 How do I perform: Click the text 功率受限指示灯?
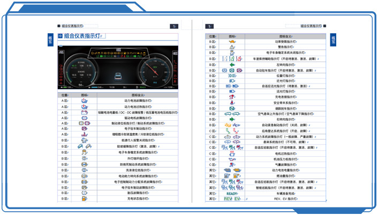[x=285, y=42]
